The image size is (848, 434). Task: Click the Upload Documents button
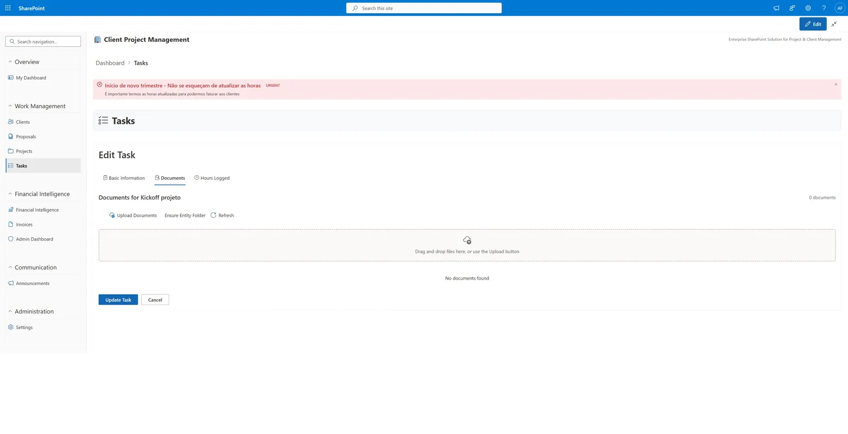coord(133,215)
